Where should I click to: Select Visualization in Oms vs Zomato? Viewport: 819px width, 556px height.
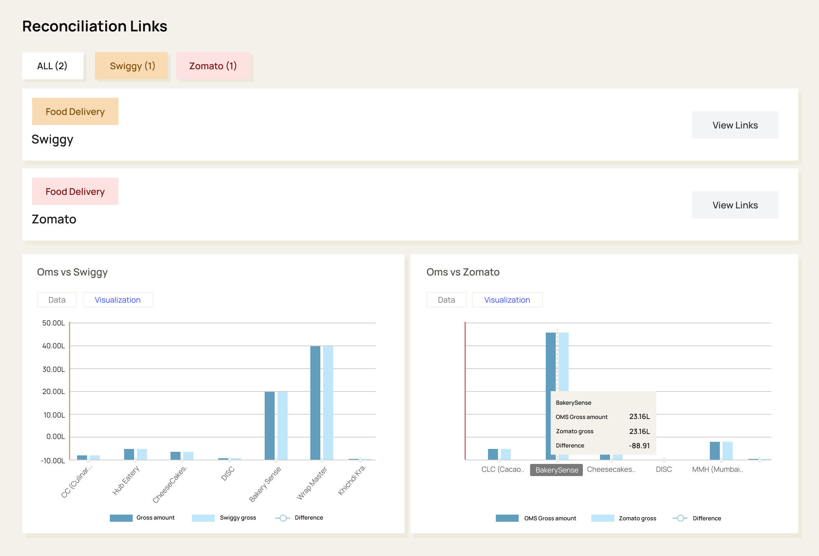tap(507, 300)
